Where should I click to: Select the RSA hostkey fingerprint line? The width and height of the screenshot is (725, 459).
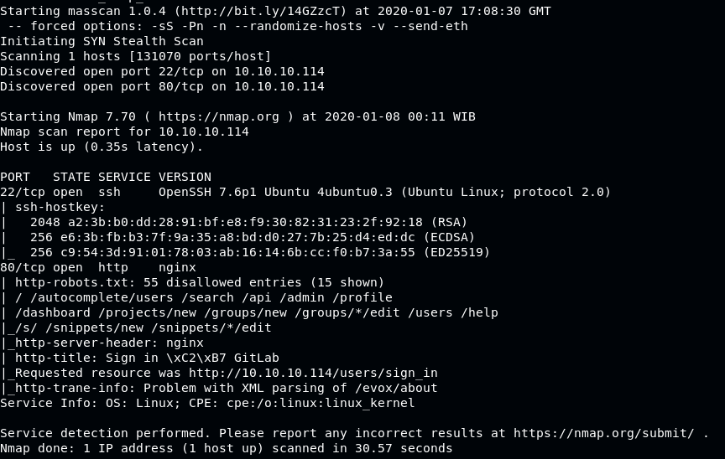coord(248,222)
